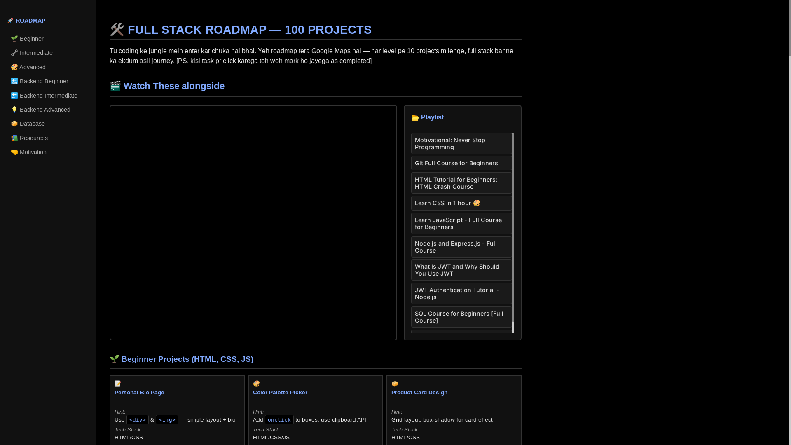The width and height of the screenshot is (791, 445).
Task: Click the clapperboard icon by Watch These alongside
Action: pos(115,86)
